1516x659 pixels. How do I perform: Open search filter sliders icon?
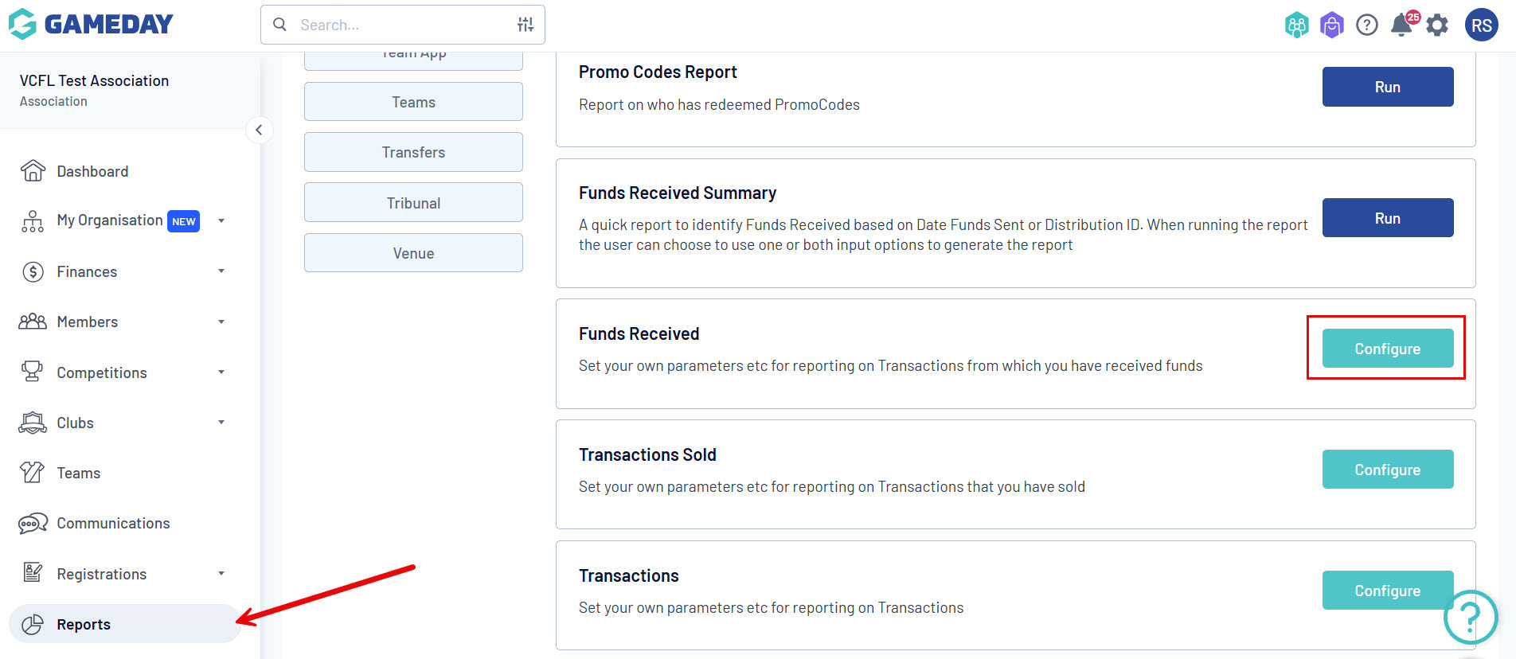526,25
